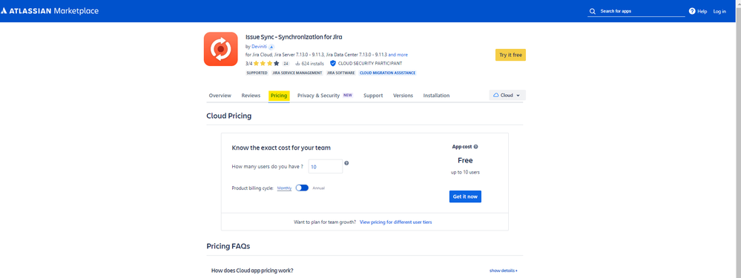Open the 24 reviews count badge
741x278 pixels.
coord(286,63)
